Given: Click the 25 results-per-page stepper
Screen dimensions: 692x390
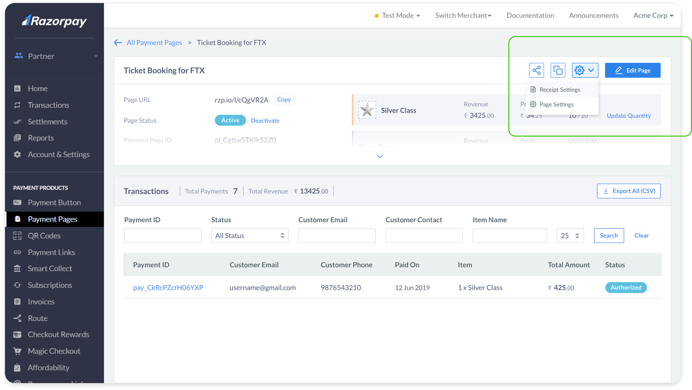Looking at the screenshot, I should pyautogui.click(x=570, y=236).
